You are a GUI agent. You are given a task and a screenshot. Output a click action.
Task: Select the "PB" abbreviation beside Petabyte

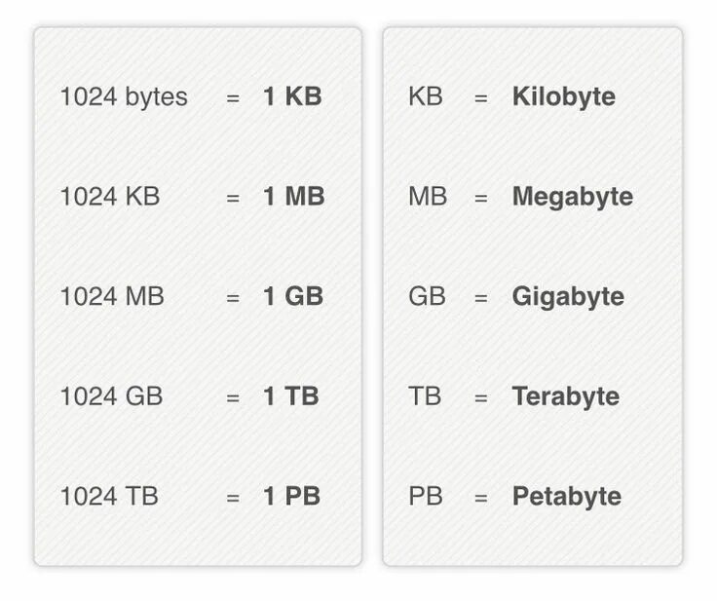[x=426, y=497]
